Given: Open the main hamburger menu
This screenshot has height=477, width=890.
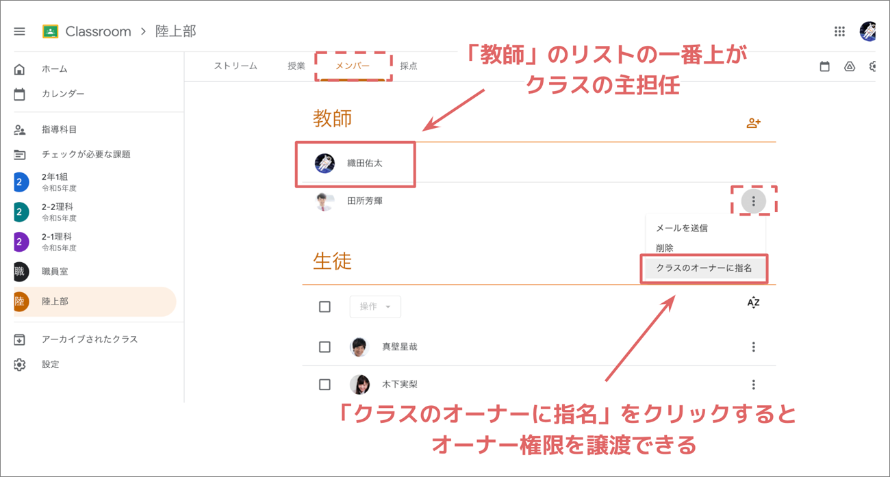Looking at the screenshot, I should 19,31.
